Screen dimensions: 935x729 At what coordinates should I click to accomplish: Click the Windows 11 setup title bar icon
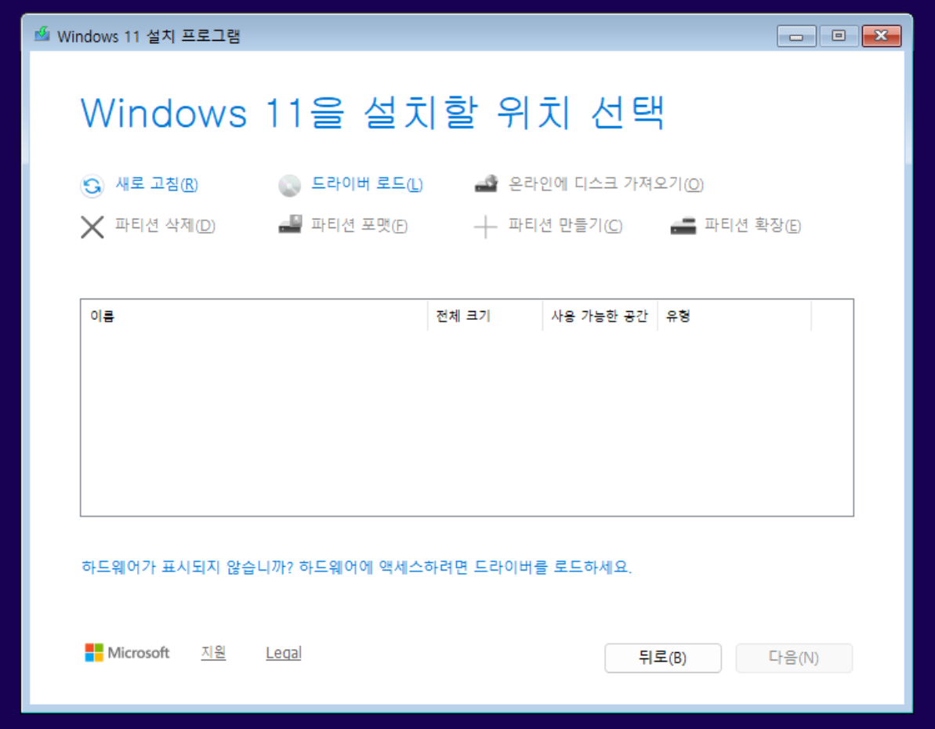(x=42, y=34)
